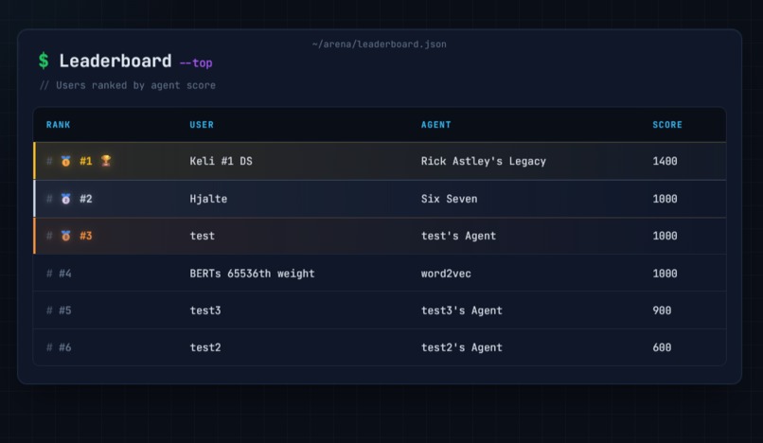
Task: Click the ~/arena/leaderboard.json path label
Action: 379,44
